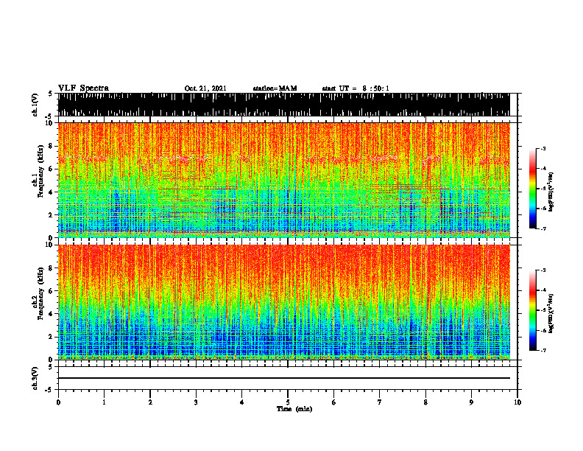
Task: Select the "Oct. 21, 2021" date text
Action: [205, 88]
